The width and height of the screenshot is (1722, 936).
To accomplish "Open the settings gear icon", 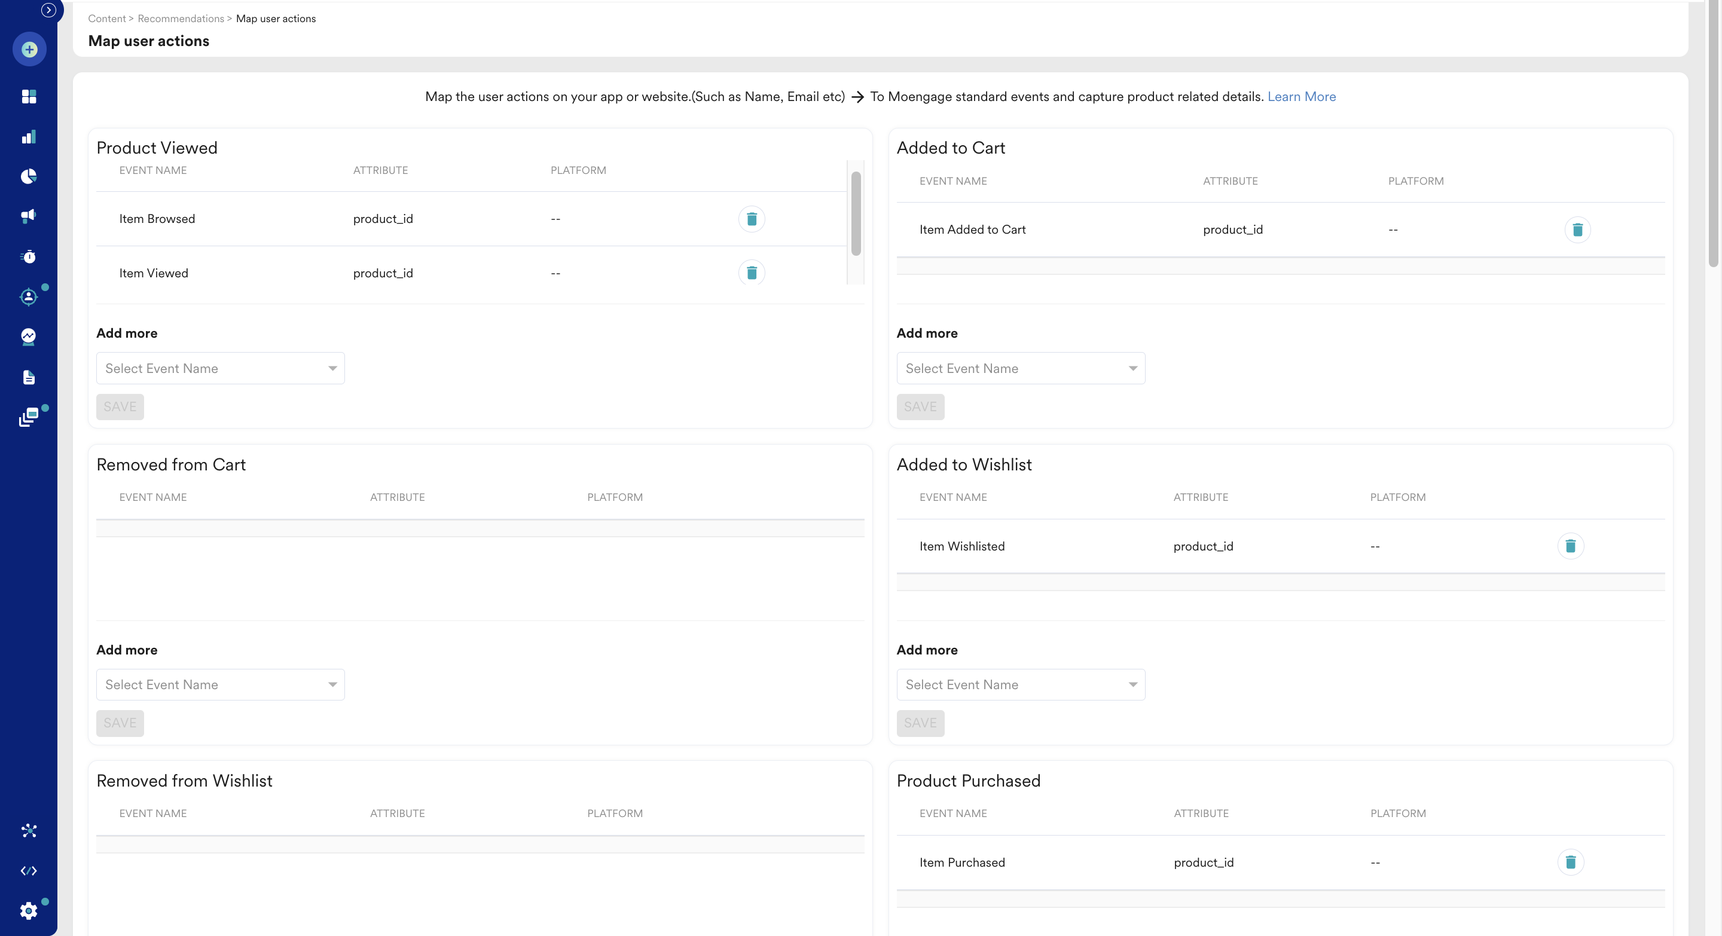I will (29, 911).
